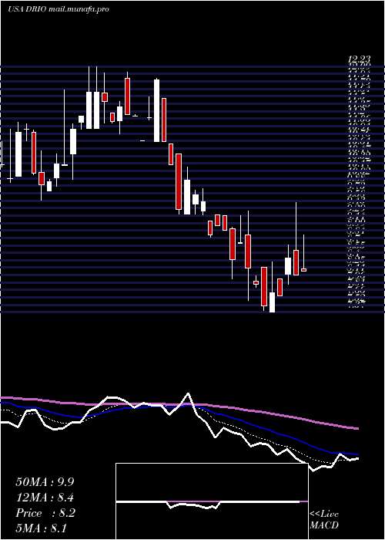Click the '12.23' top price label
Viewport: 385px width, 540px height.
click(x=359, y=60)
